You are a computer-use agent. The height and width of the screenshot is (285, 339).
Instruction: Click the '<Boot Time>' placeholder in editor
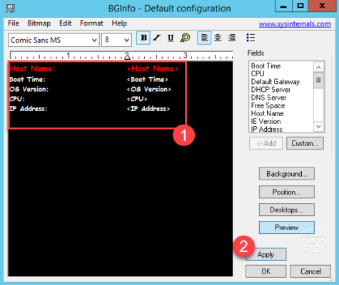[148, 79]
